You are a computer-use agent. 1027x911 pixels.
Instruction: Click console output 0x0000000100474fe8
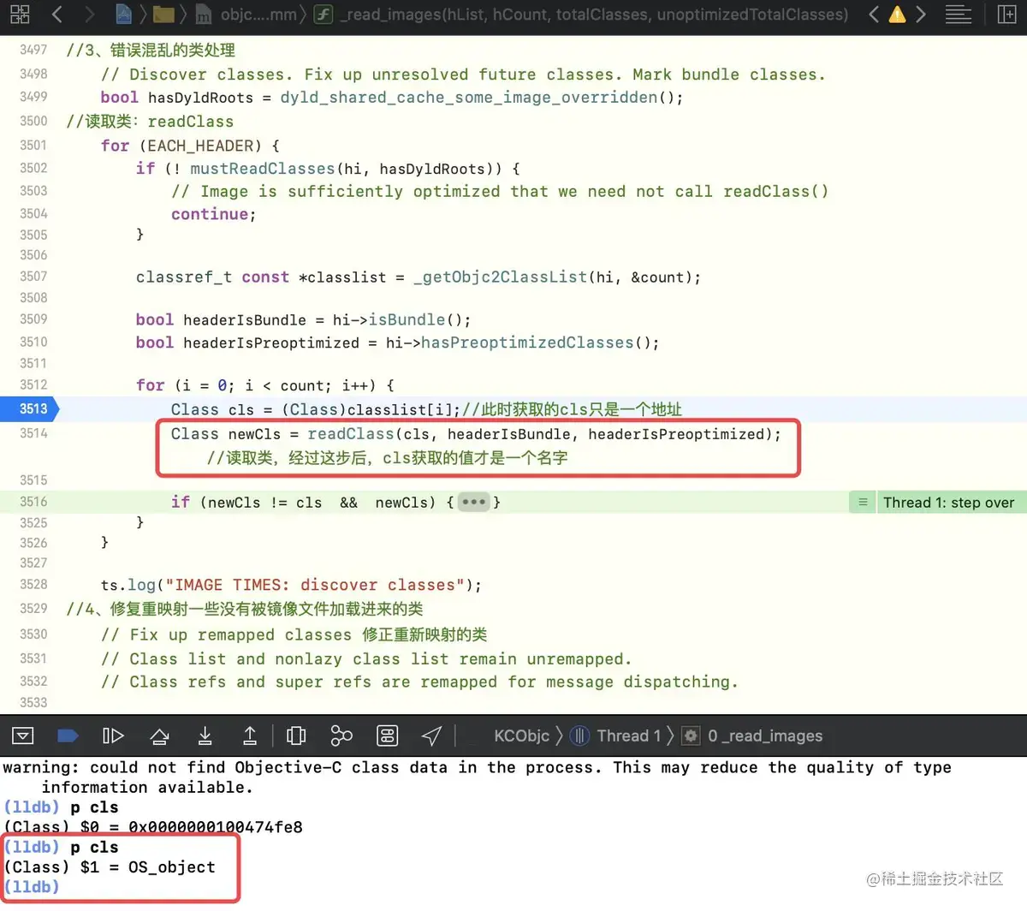(x=216, y=827)
